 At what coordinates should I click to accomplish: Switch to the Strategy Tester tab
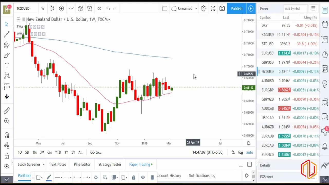(110, 164)
